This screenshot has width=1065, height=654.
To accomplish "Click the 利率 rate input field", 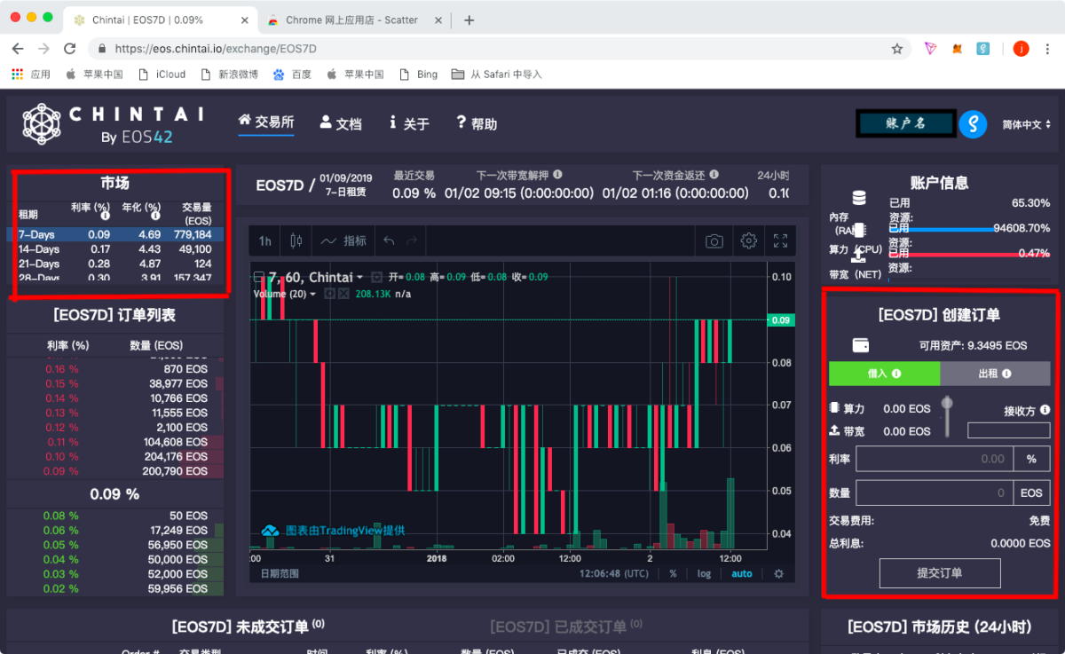I will [x=935, y=459].
